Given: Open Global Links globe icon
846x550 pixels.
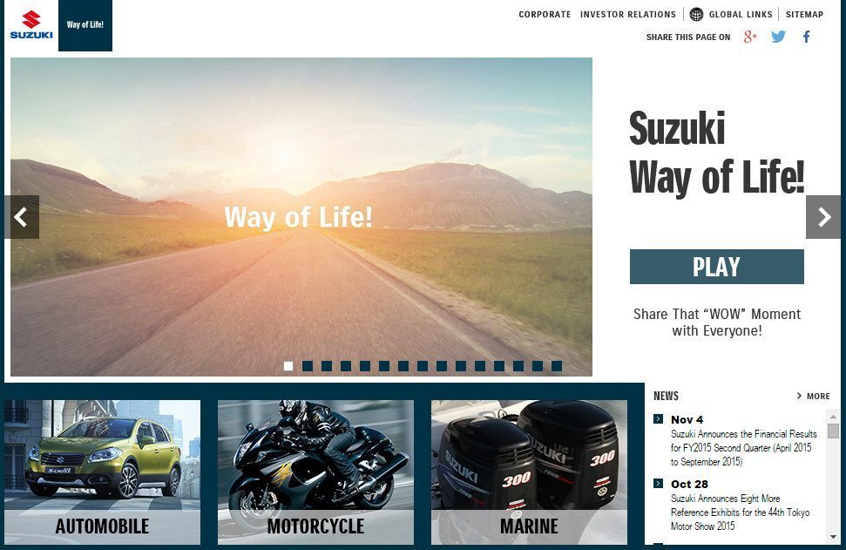Looking at the screenshot, I should tap(696, 15).
